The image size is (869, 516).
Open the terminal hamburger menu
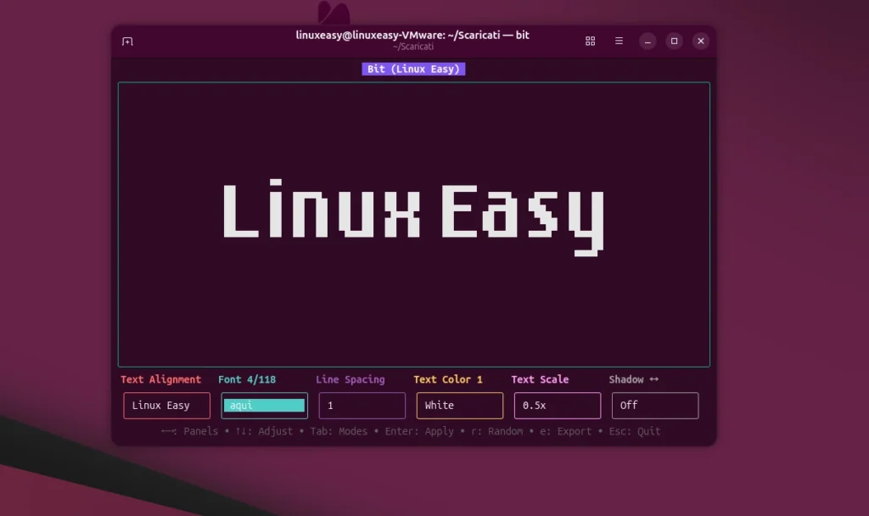point(619,40)
